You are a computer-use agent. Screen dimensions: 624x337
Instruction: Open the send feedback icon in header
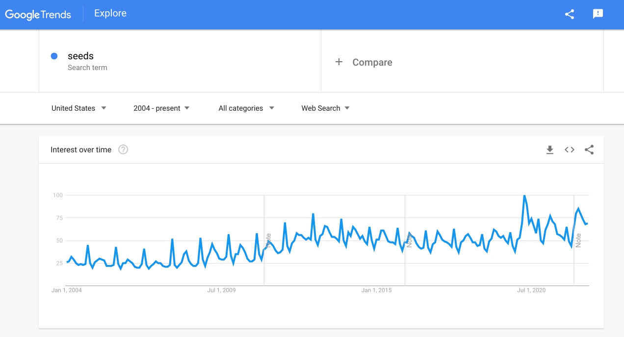pyautogui.click(x=598, y=14)
